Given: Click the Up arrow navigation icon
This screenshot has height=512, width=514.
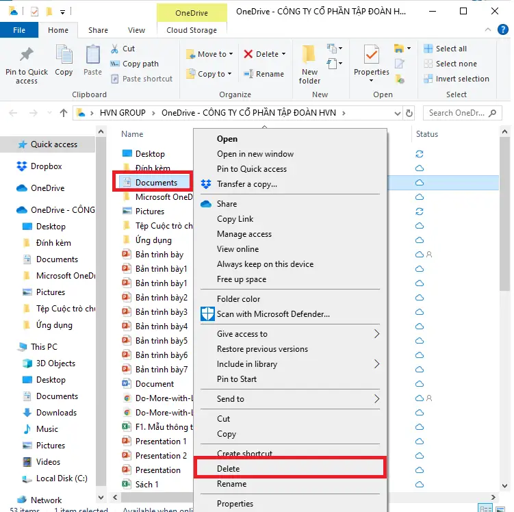Looking at the screenshot, I should click(x=64, y=113).
